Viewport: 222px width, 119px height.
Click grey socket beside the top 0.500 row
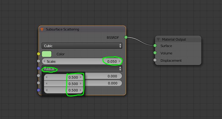[39, 76]
